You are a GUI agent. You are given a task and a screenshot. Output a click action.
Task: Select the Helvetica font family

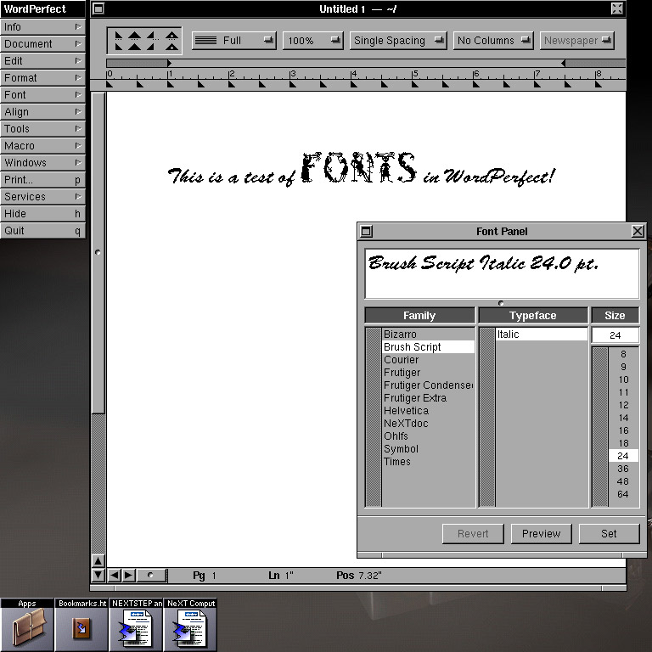point(406,411)
